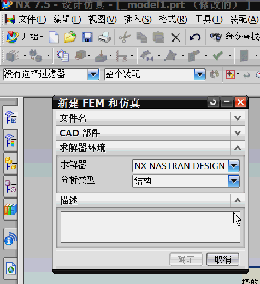Image resolution: width=260 pixels, height=284 pixels.
Task: Open the library books sidebar tab
Action: coord(11,209)
